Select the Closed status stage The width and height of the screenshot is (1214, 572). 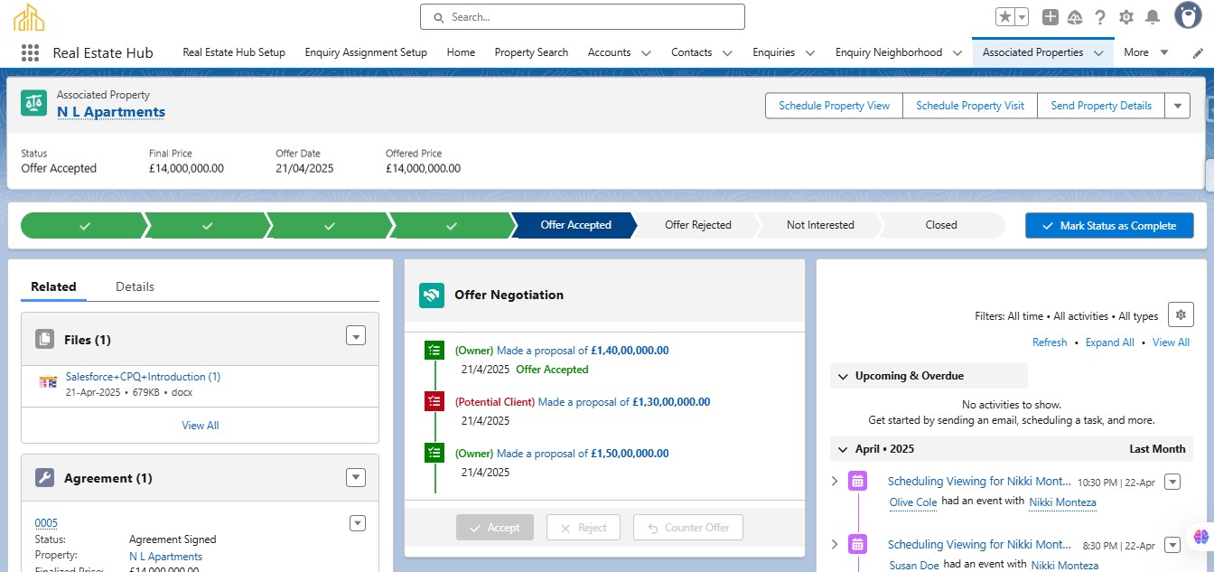(940, 225)
